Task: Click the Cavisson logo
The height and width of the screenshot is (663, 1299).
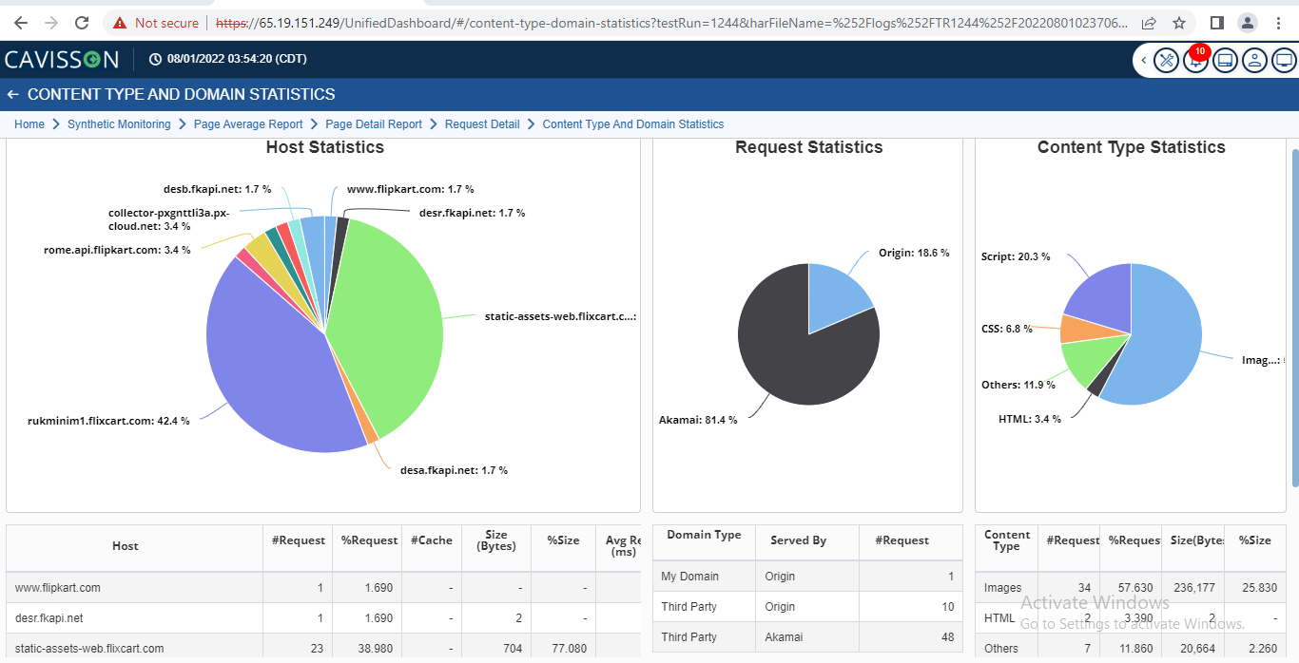Action: click(62, 60)
